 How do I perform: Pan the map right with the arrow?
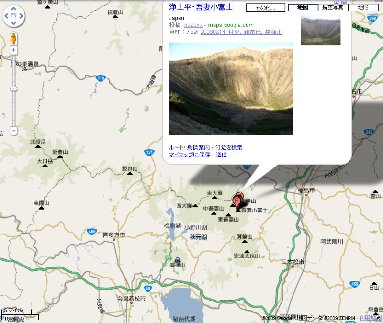coord(21,16)
